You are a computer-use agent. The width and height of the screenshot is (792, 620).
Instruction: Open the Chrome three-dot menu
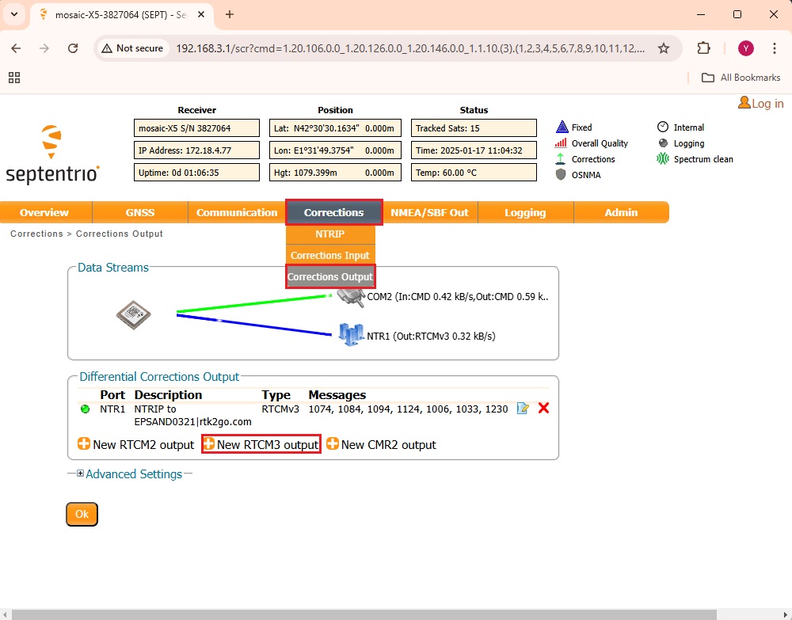(774, 48)
